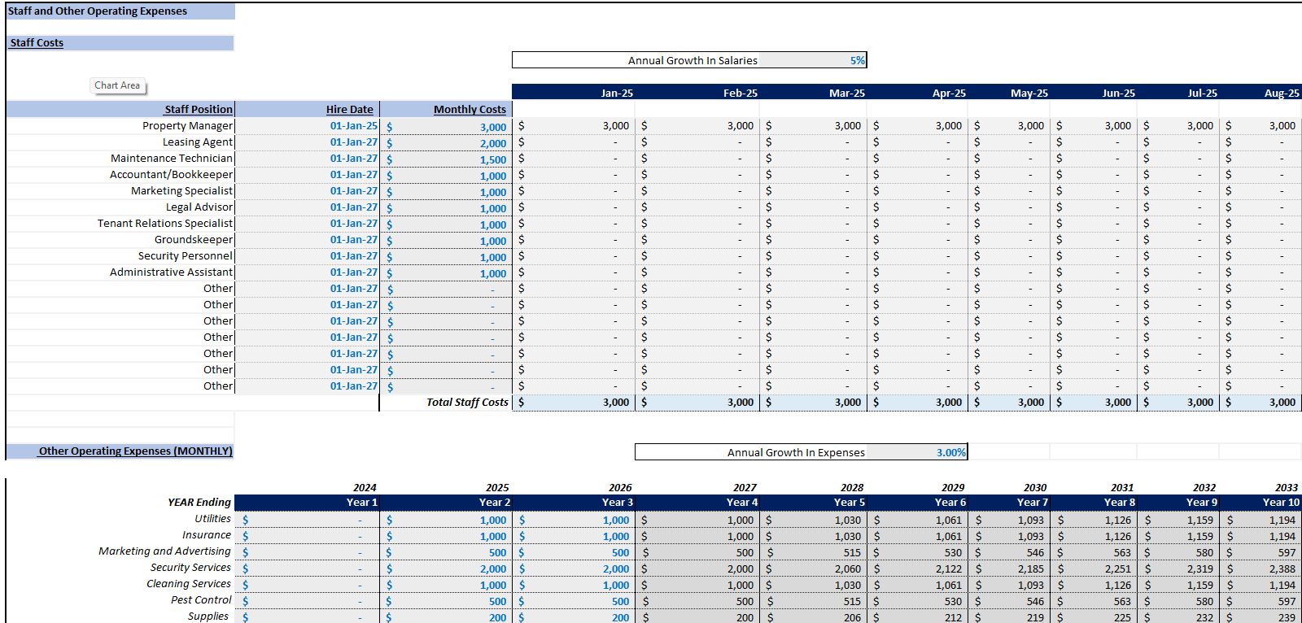
Task: Select the Utilities expense row label
Action: click(x=212, y=519)
